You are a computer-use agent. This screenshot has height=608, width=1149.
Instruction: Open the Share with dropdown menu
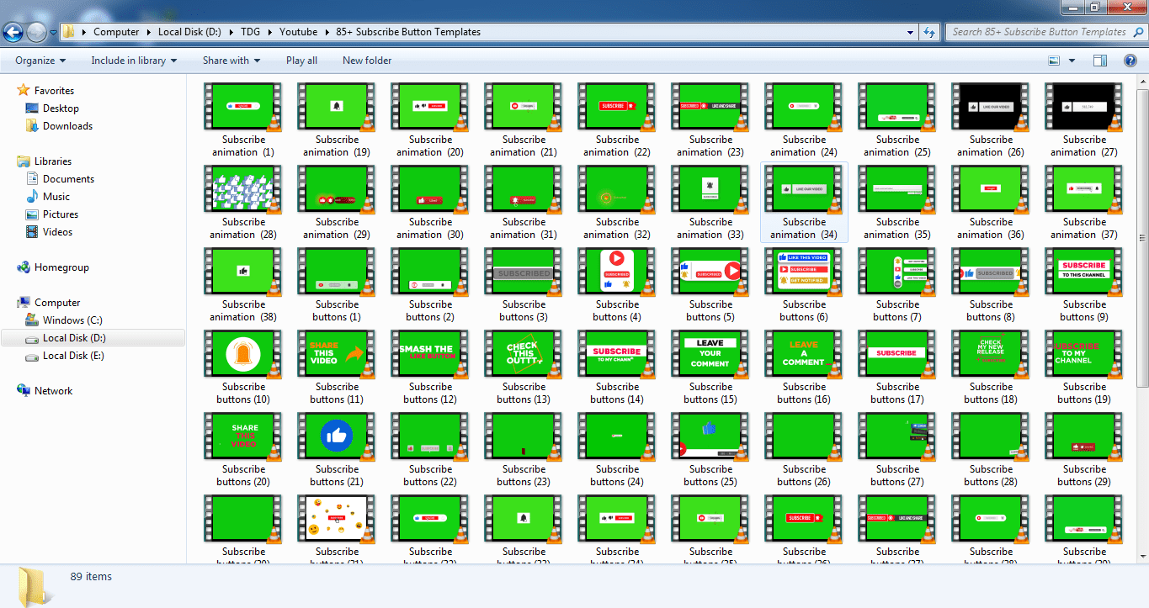pyautogui.click(x=231, y=61)
